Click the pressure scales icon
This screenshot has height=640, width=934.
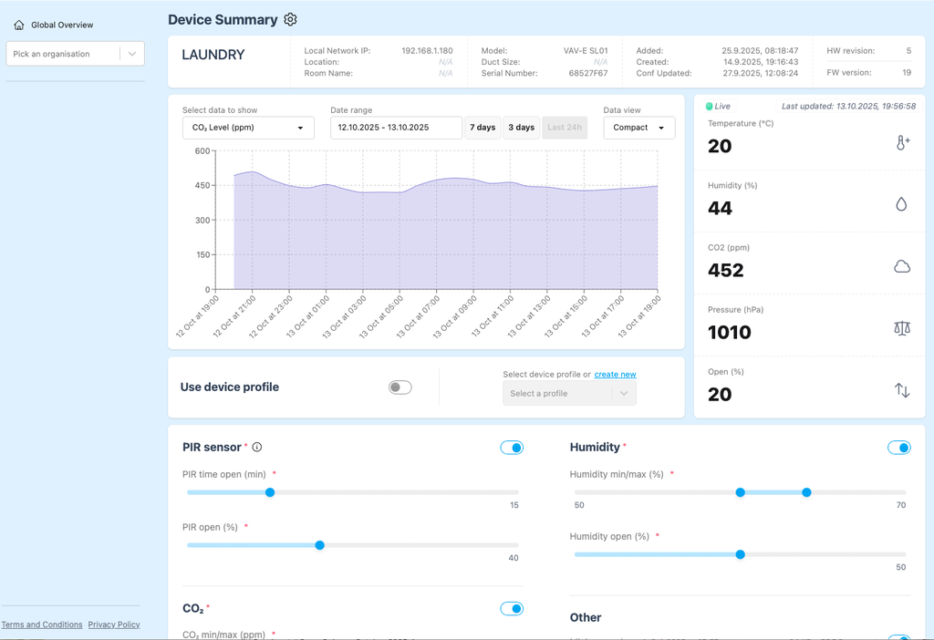[901, 328]
